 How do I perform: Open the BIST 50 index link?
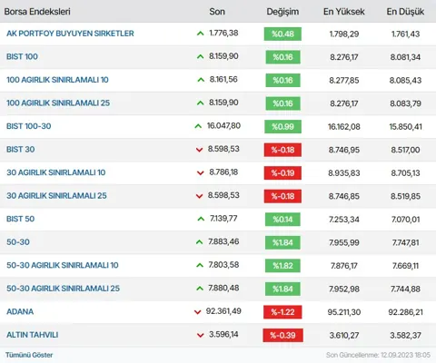(x=21, y=219)
